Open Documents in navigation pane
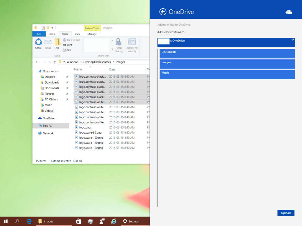 click(x=52, y=88)
